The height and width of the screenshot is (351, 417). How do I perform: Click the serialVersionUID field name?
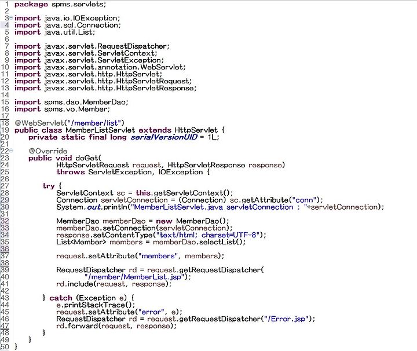[164, 137]
